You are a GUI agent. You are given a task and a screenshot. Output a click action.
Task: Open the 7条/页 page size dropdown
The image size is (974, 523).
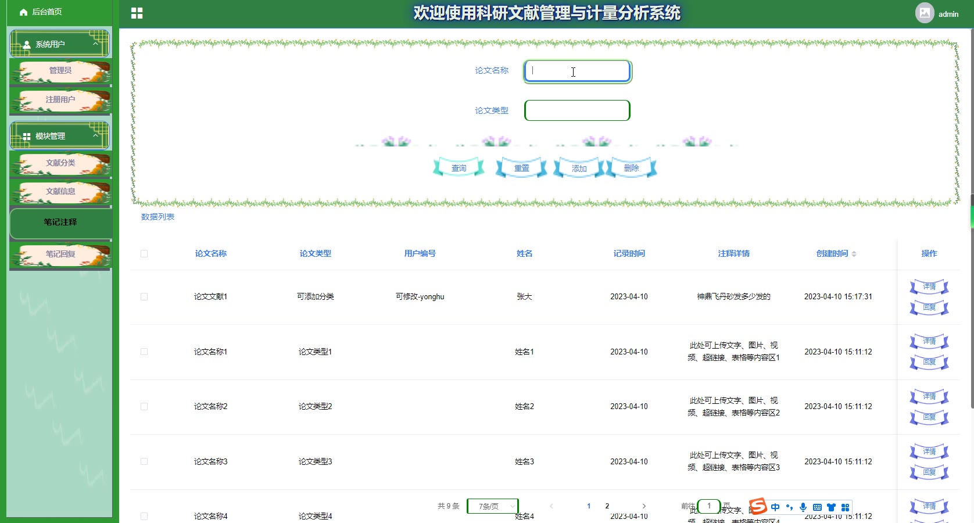(x=492, y=506)
